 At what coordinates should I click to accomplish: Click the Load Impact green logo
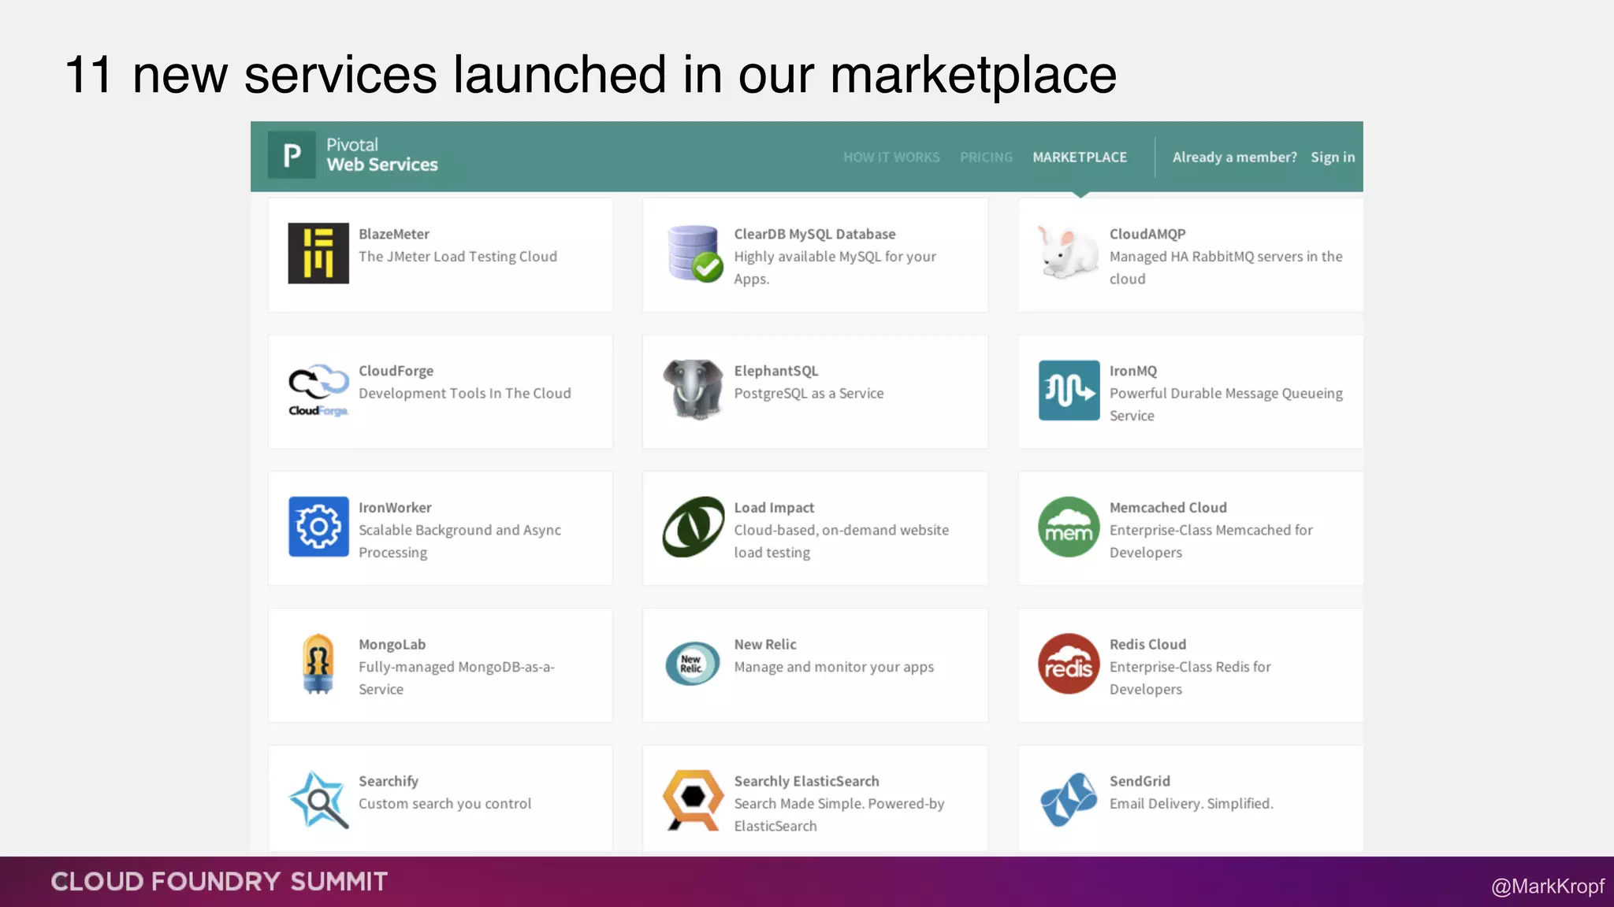[x=694, y=527]
